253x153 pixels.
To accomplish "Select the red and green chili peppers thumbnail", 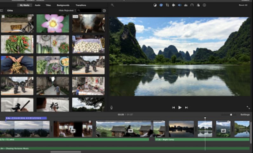I will 17,44.
